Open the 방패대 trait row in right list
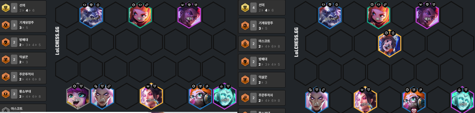475x113 pixels. click(x=262, y=62)
